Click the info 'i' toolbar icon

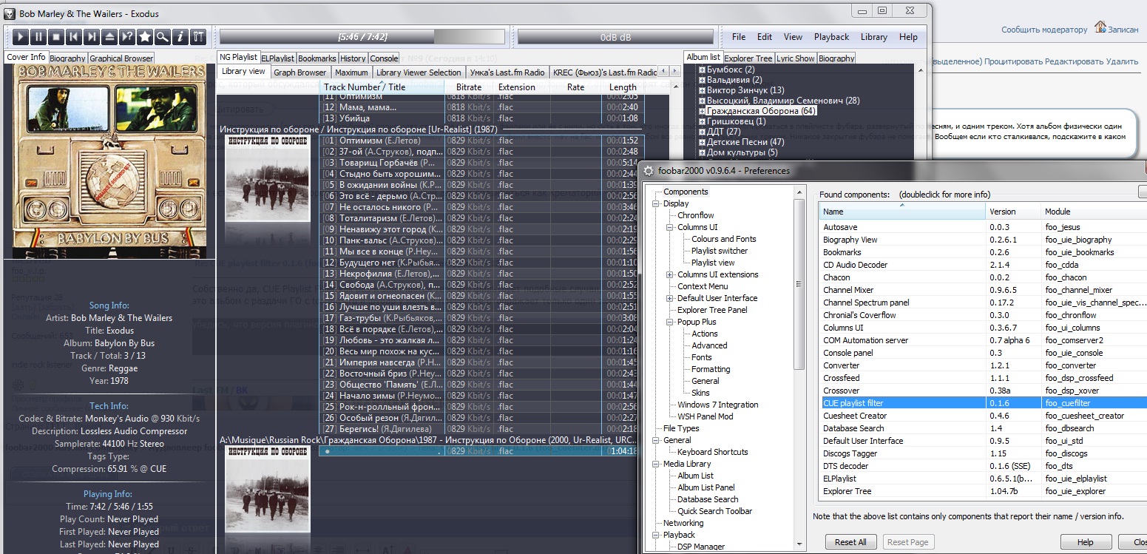[x=180, y=36]
